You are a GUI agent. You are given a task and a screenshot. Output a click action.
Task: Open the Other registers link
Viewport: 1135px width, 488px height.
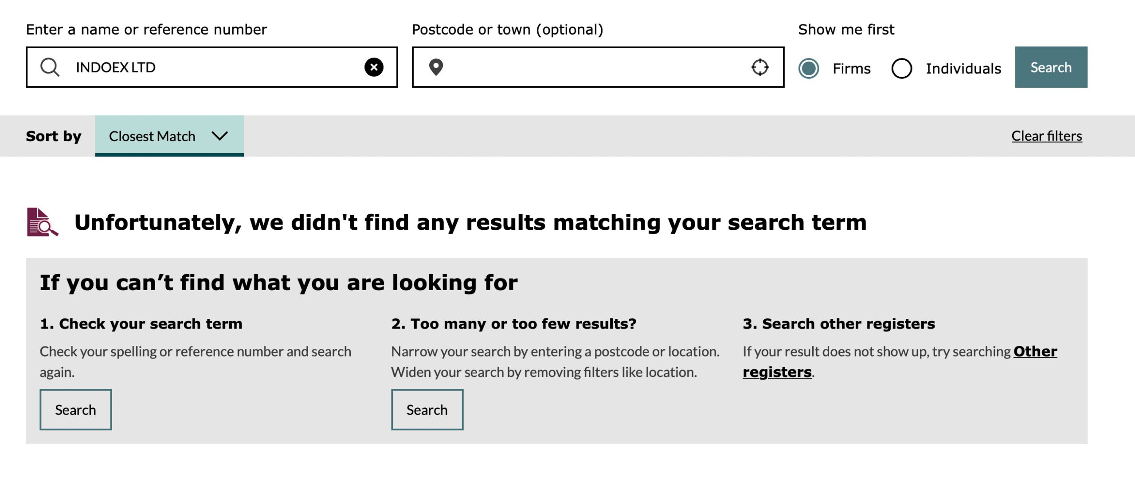click(900, 361)
